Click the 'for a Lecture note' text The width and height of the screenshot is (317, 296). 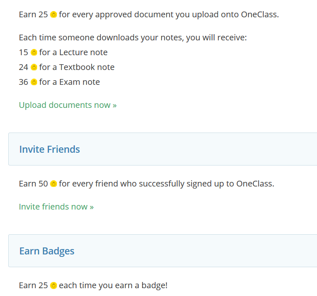[x=73, y=52]
